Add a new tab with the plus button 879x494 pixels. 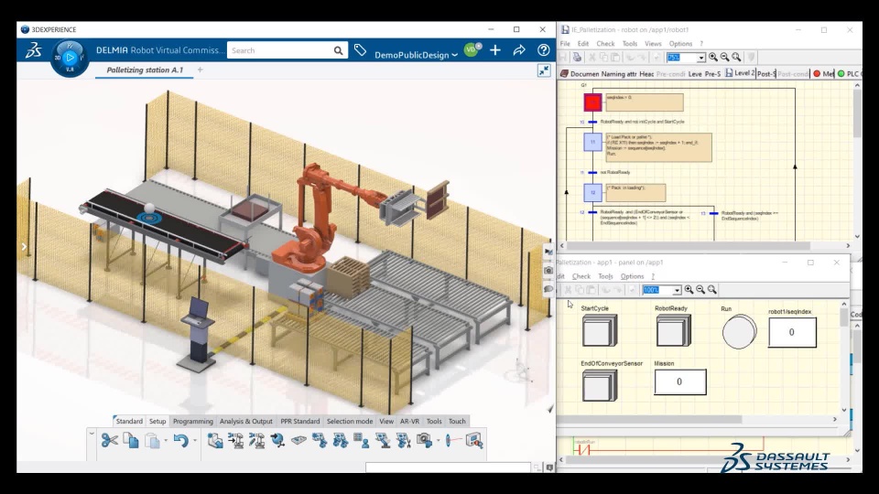tap(201, 70)
